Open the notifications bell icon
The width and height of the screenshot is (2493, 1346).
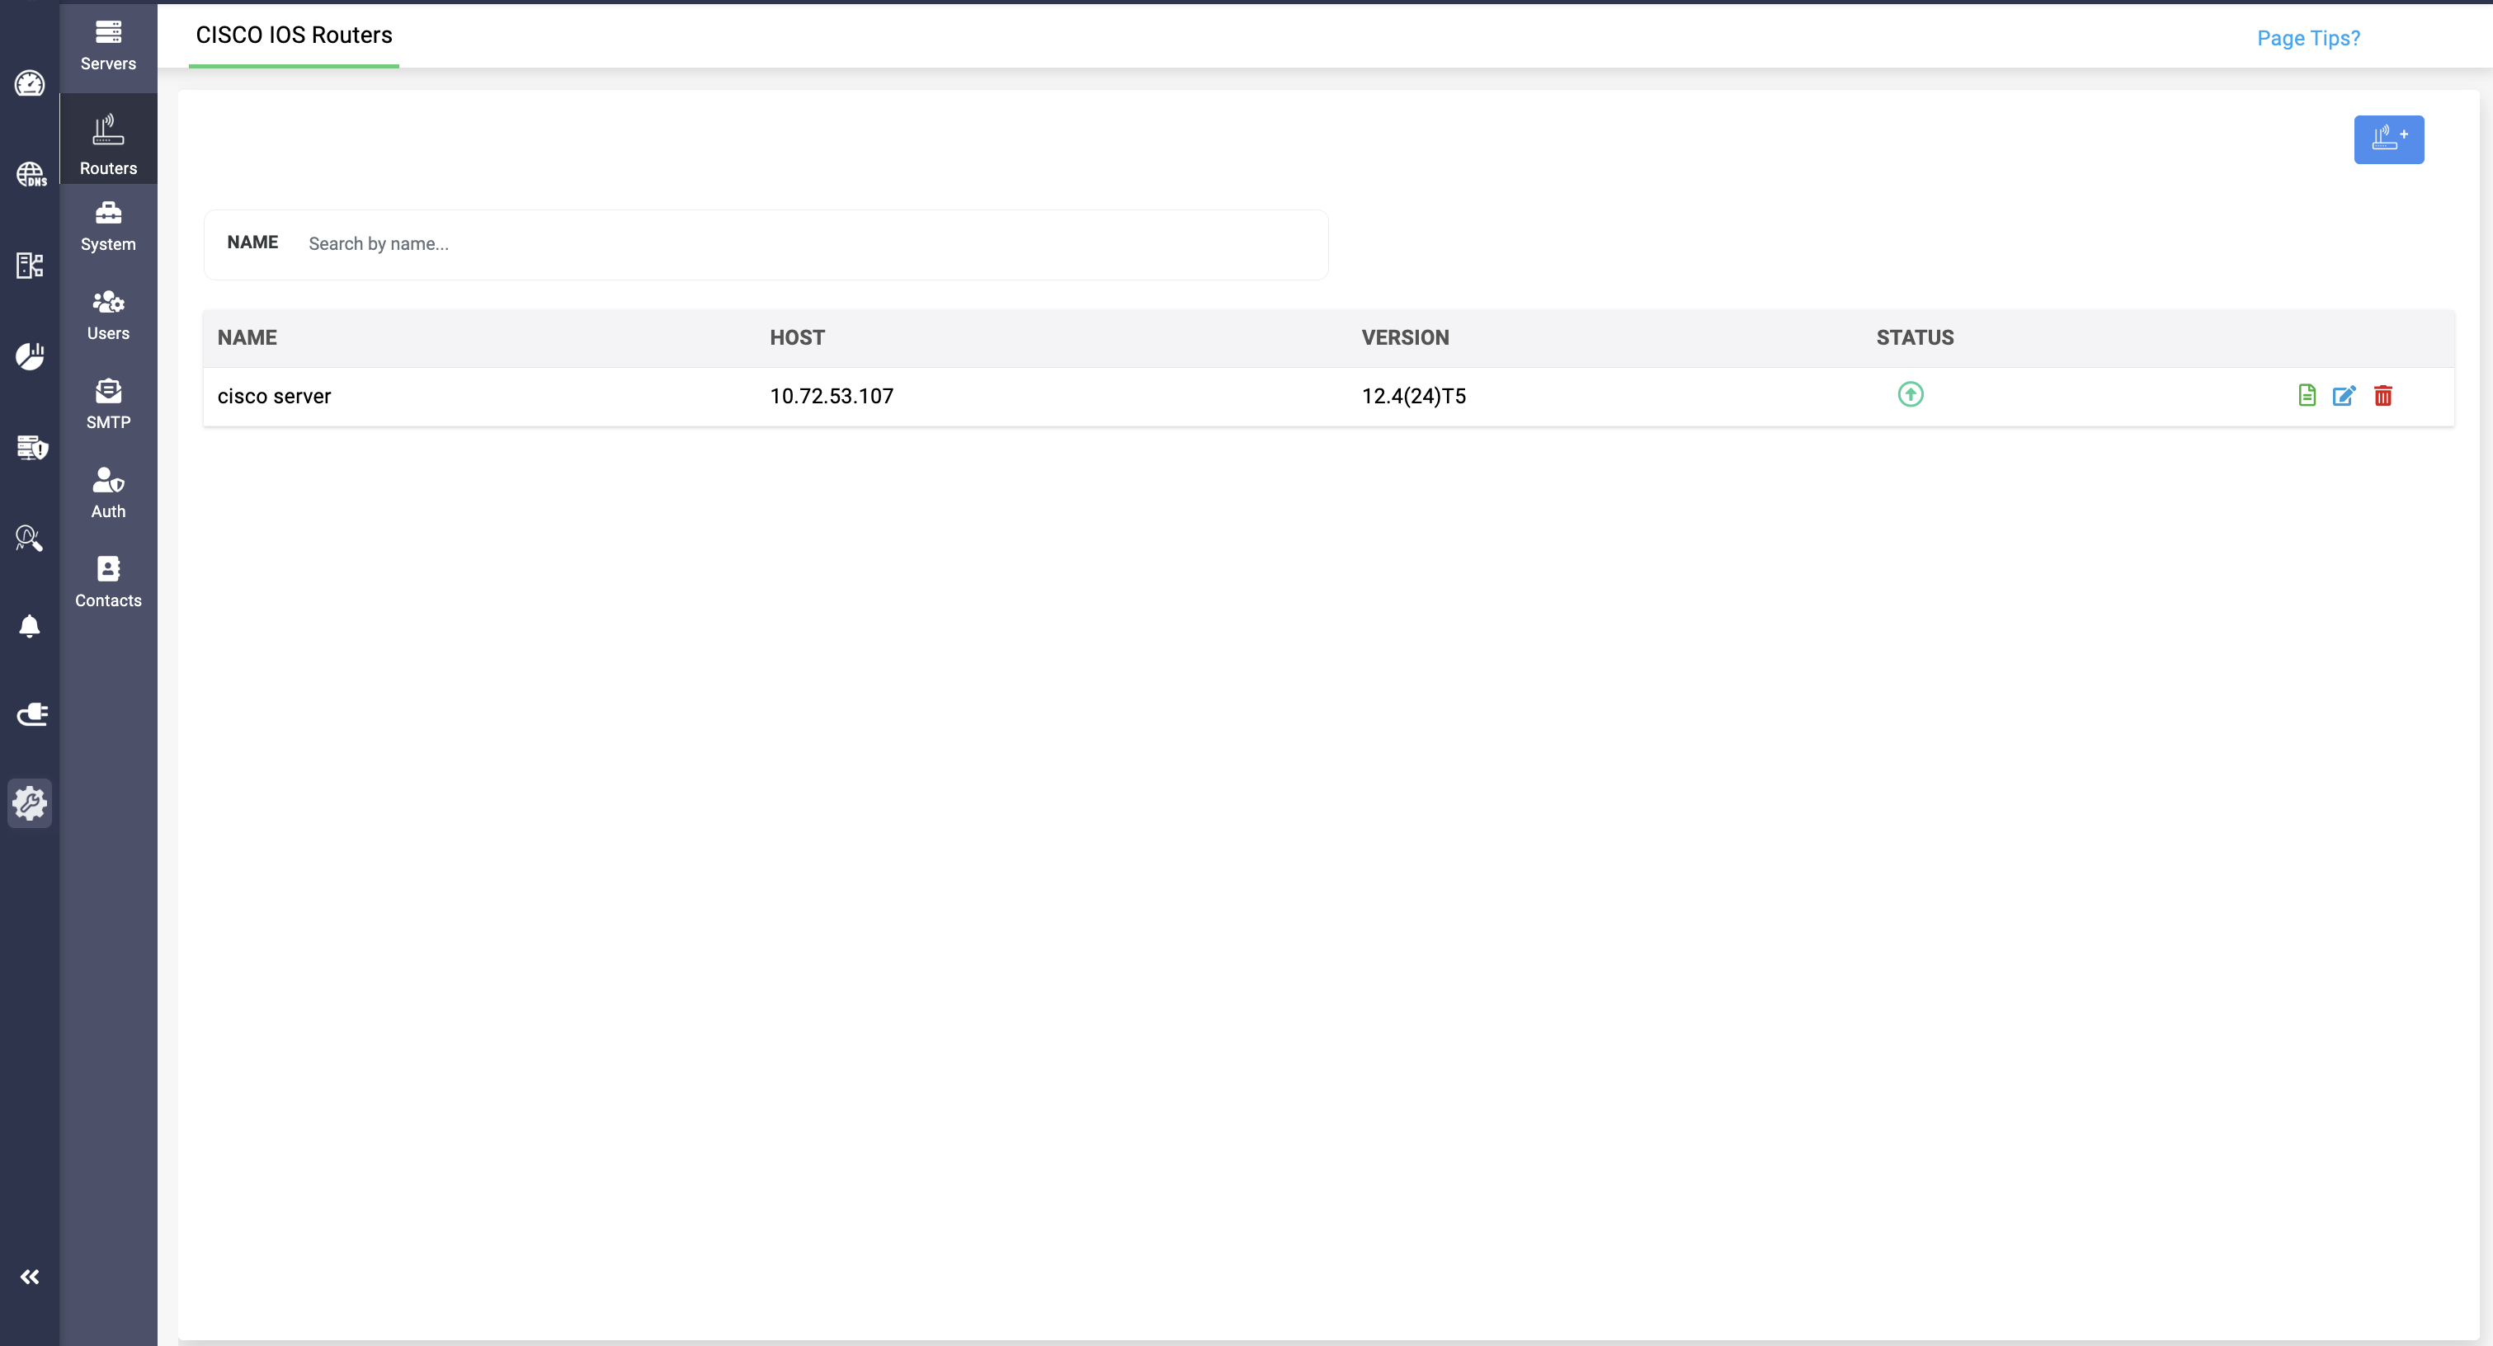click(x=30, y=626)
